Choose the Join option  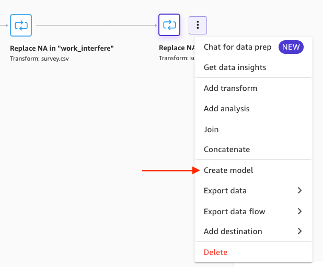click(x=211, y=129)
